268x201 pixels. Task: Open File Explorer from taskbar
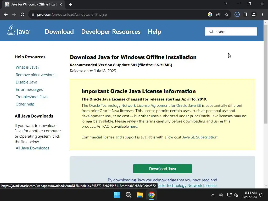(x=140, y=195)
